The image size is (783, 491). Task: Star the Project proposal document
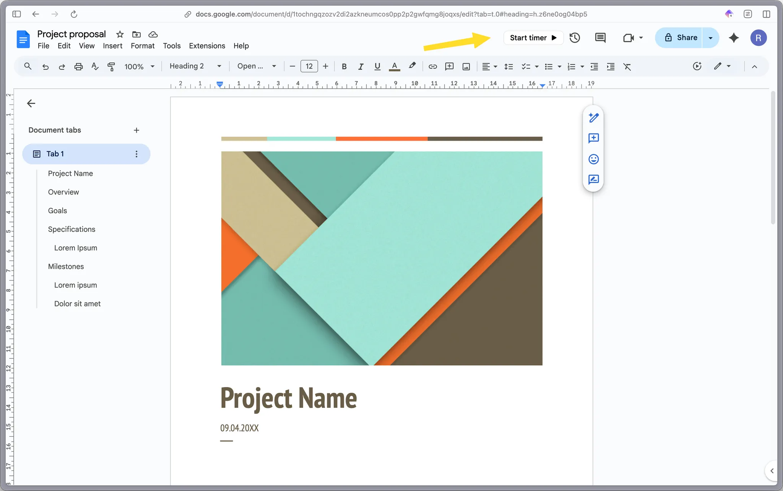pos(120,34)
